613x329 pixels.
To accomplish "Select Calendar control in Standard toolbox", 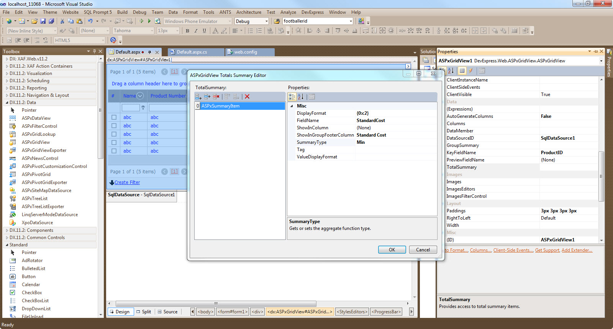I will click(31, 285).
